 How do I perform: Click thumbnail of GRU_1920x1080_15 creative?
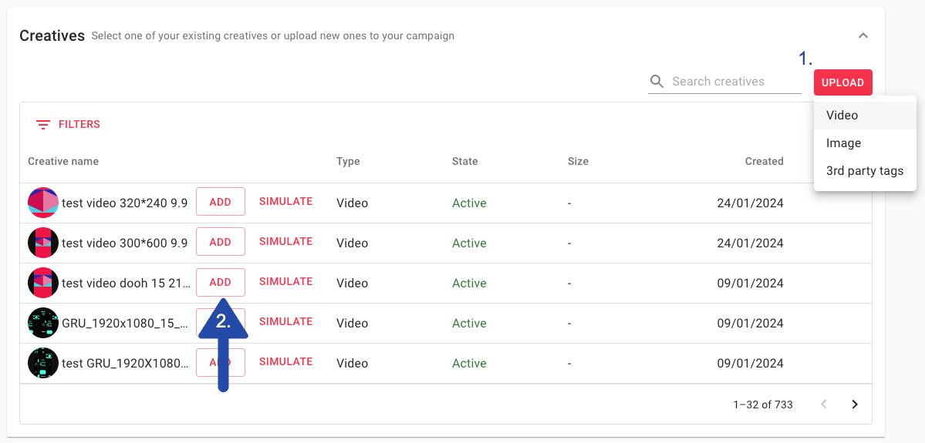pyautogui.click(x=43, y=323)
